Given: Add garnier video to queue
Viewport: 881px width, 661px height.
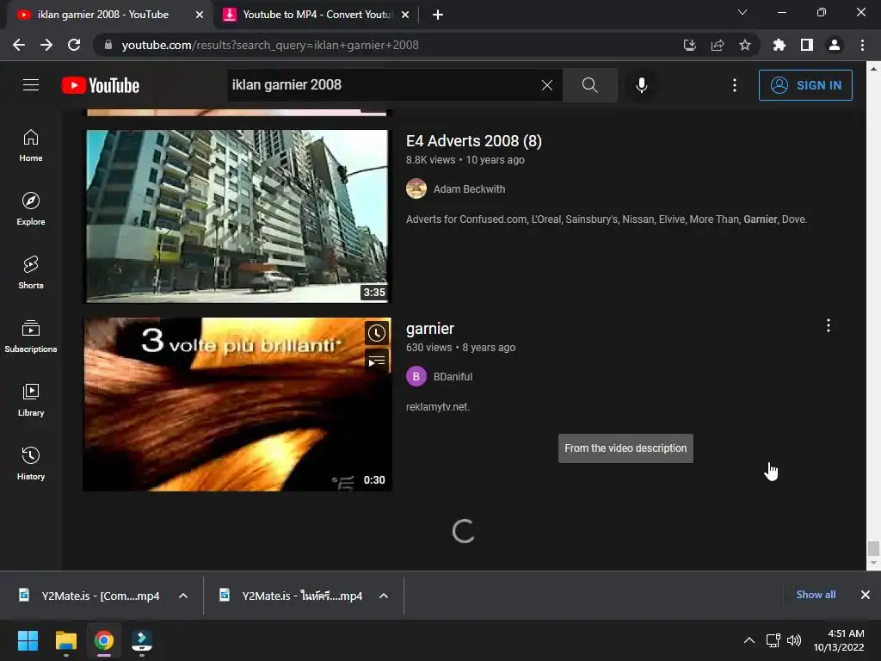Looking at the screenshot, I should click(377, 361).
